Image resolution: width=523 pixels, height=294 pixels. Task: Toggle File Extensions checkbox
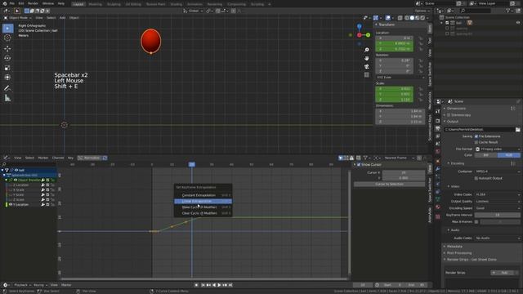pyautogui.click(x=476, y=136)
